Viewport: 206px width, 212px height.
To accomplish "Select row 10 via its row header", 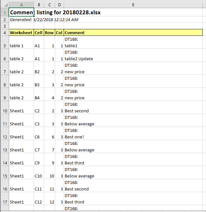I will [x=5, y=111].
